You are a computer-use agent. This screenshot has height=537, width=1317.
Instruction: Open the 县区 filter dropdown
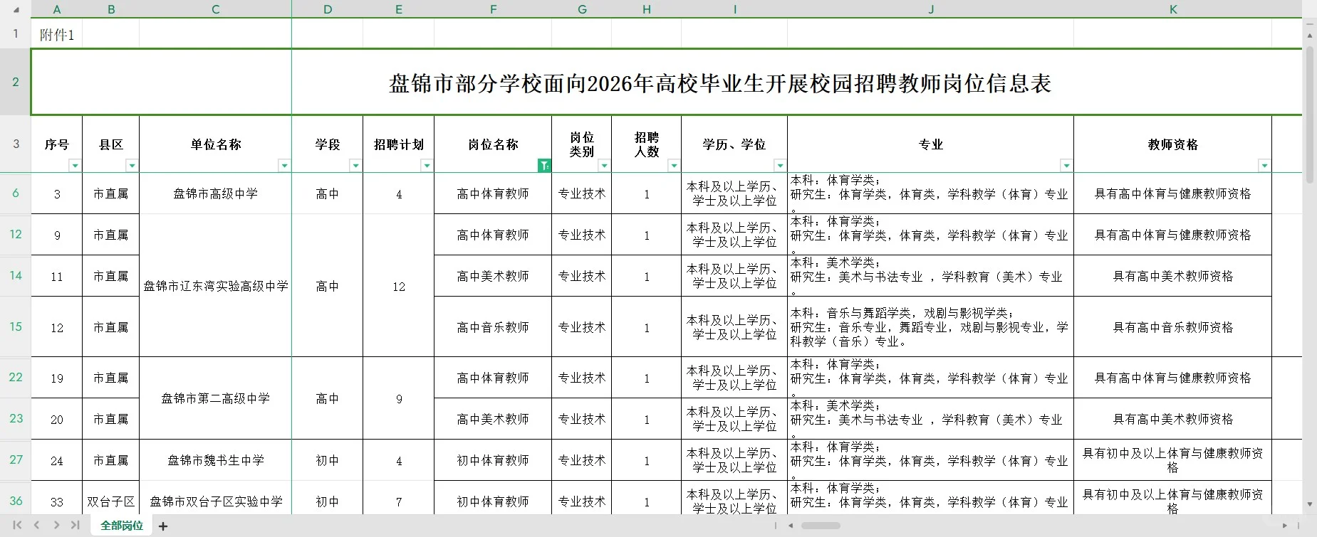(x=132, y=166)
